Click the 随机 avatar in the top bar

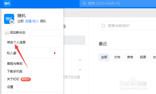7,3
